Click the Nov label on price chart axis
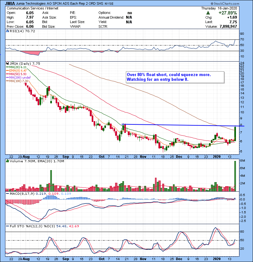The width and height of the screenshot is (253, 262). (x=143, y=157)
